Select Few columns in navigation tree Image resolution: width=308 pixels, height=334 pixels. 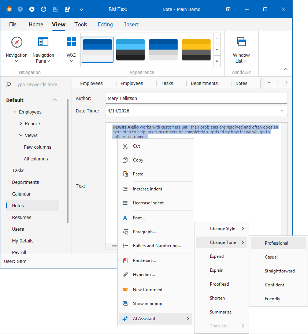[37, 147]
